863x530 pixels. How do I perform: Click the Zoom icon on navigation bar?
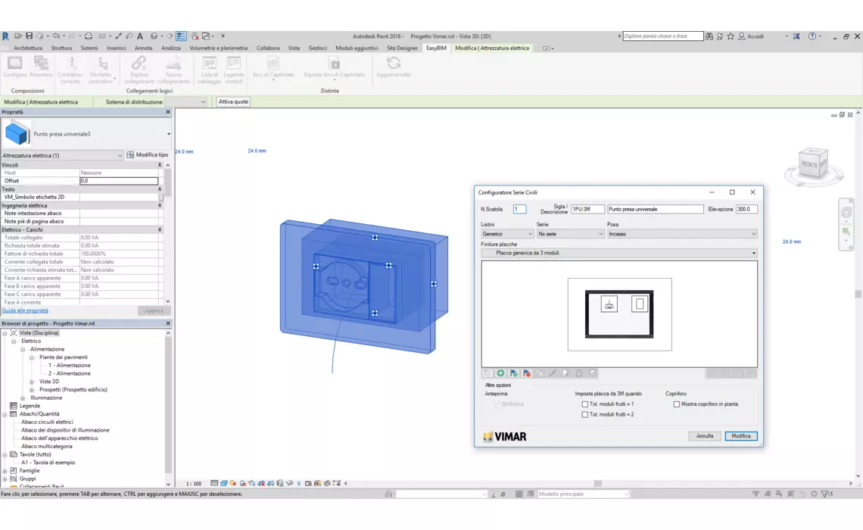point(846,232)
